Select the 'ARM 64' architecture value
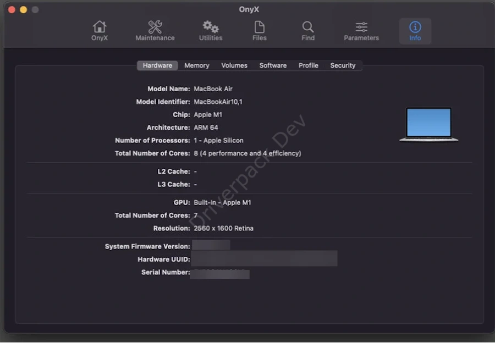Screen dimensions: 495x343 [206, 128]
